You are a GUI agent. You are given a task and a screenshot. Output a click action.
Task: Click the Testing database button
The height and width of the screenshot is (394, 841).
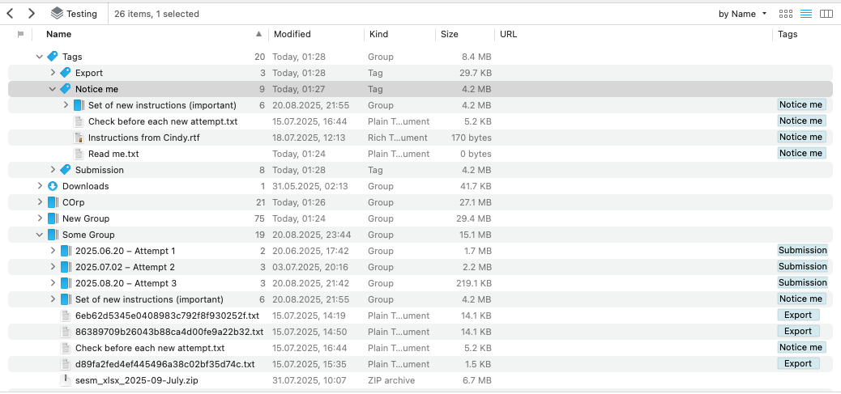tap(74, 14)
